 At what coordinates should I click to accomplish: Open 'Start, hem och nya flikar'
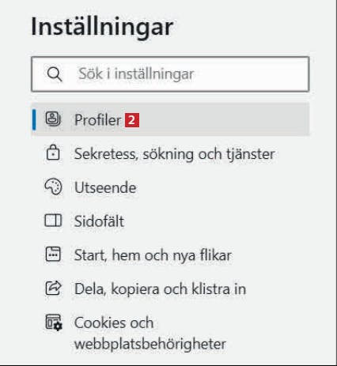click(170, 255)
